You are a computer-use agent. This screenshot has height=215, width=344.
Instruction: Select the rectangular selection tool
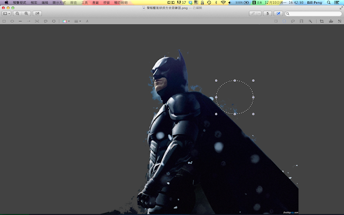coord(276,21)
